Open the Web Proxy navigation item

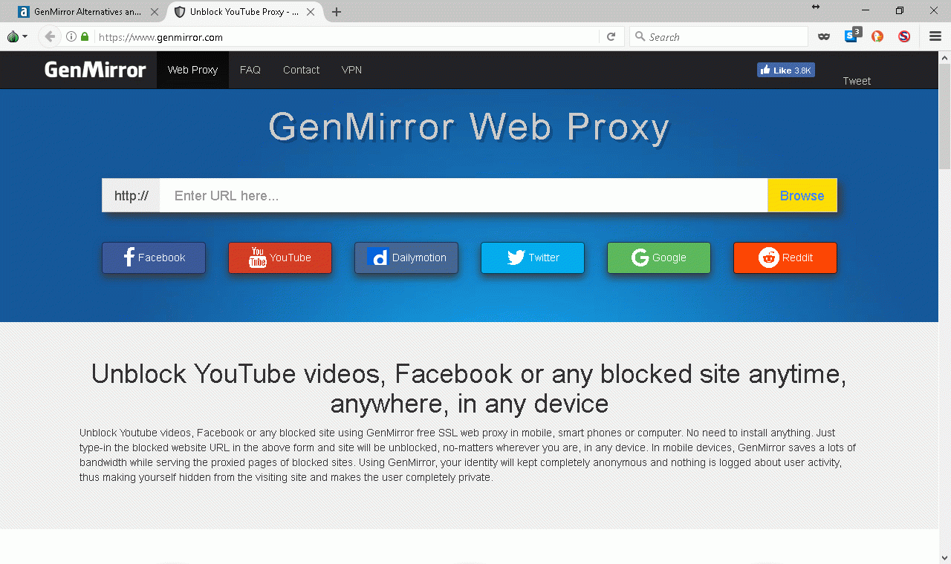pos(192,70)
